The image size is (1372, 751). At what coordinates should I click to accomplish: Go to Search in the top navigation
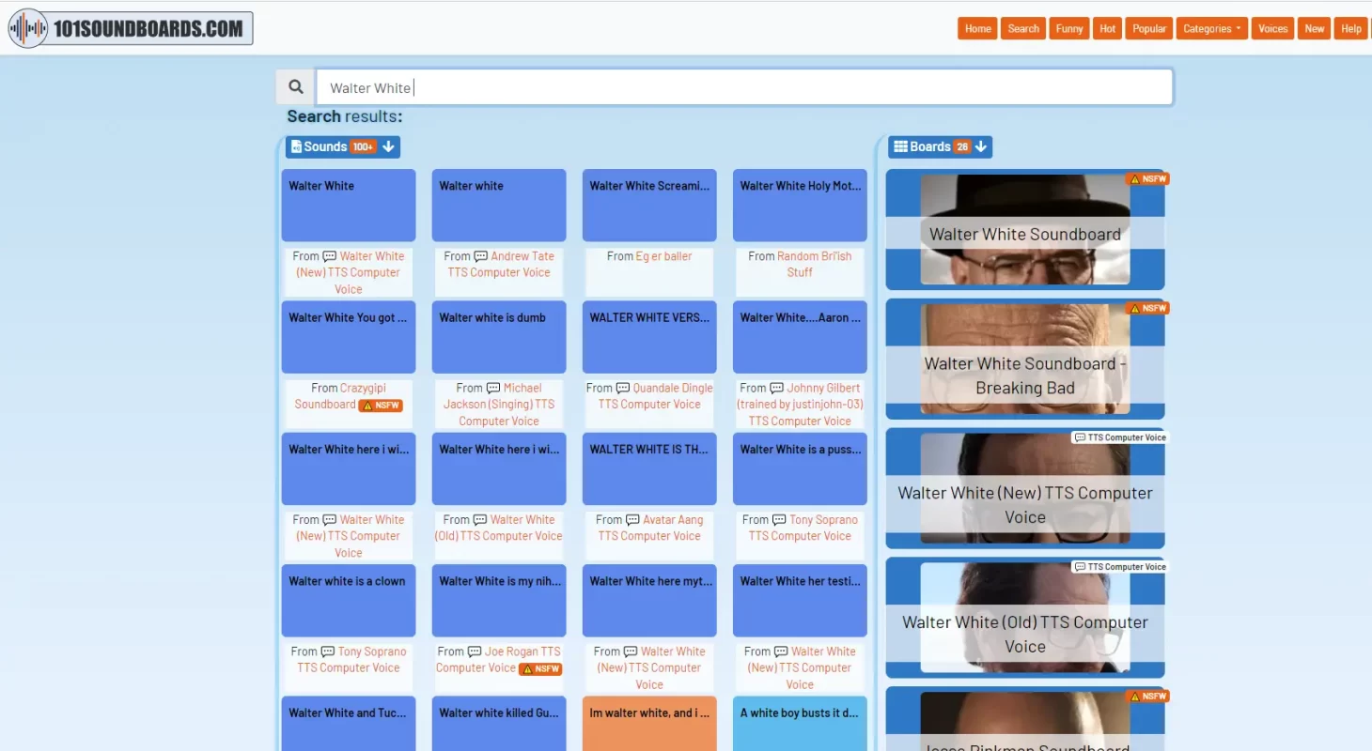(x=1023, y=28)
